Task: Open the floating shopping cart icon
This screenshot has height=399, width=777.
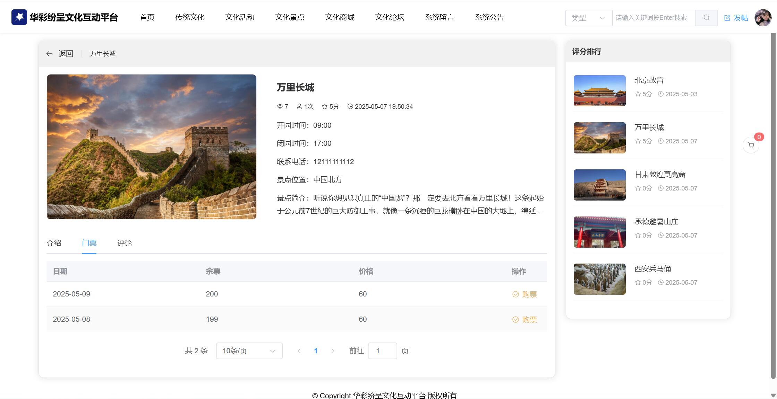Action: click(751, 145)
